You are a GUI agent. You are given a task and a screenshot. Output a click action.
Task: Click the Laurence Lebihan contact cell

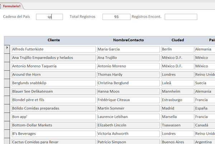[x=128, y=117]
